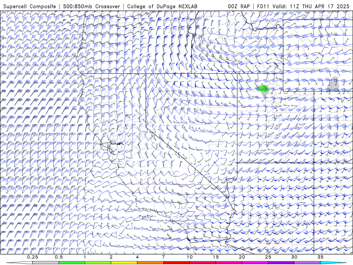Select the orange 4–7 legend swatch
Image resolution: width=353 pixels, height=265 pixels.
click(x=150, y=263)
